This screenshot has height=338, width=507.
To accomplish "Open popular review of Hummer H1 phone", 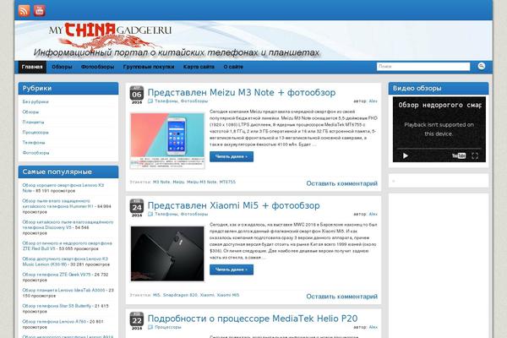I will (58, 204).
